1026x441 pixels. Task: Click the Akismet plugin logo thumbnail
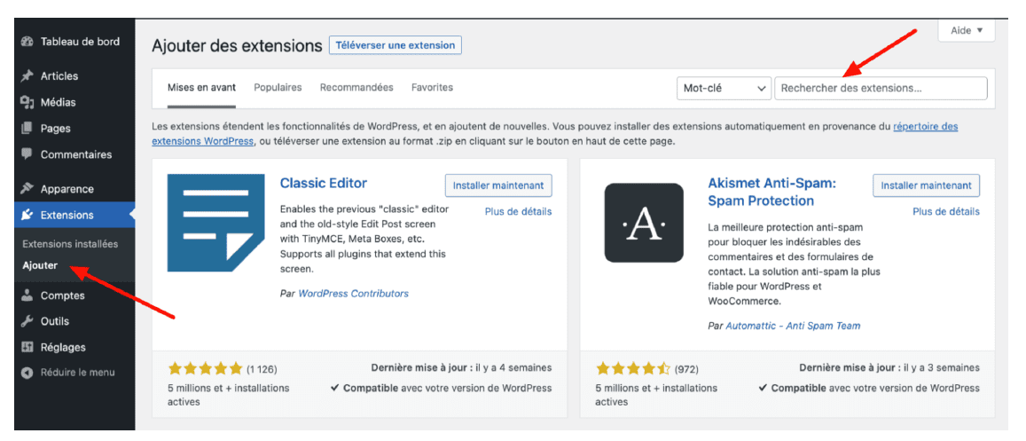click(643, 223)
